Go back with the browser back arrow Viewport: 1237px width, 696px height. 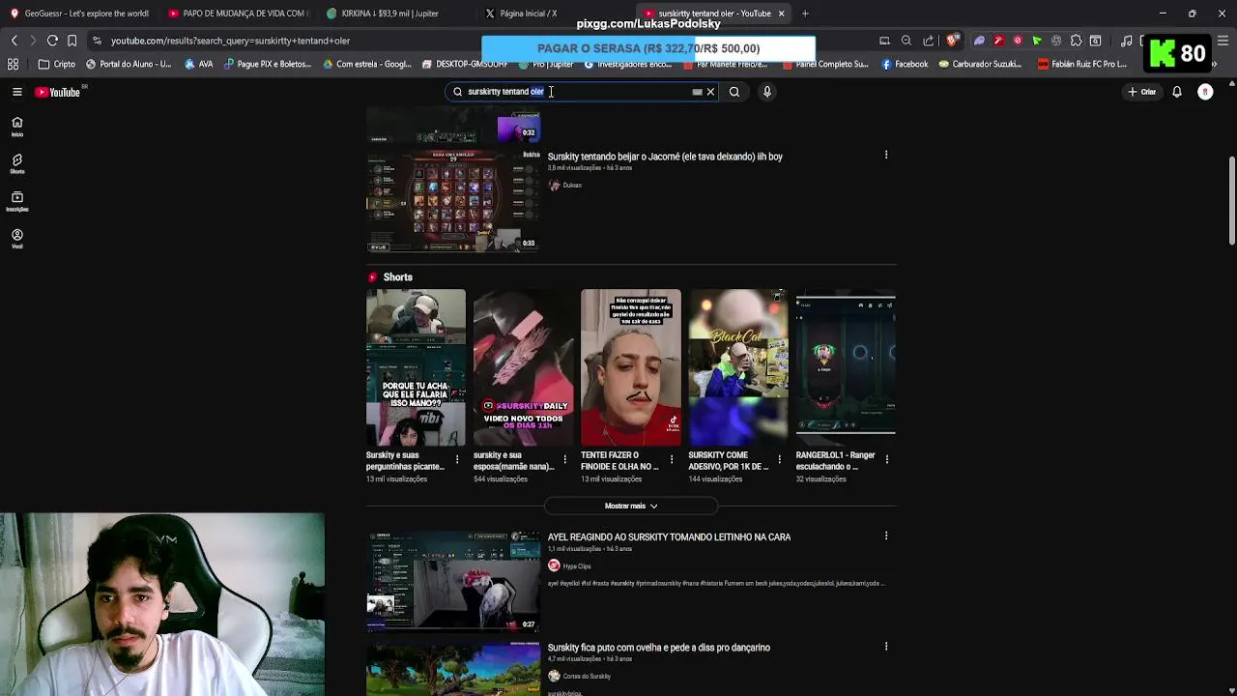point(14,41)
